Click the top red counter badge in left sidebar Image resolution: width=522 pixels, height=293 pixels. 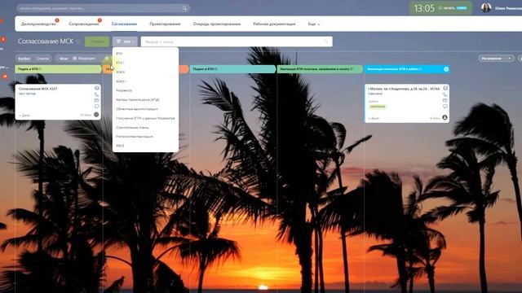tap(2, 21)
